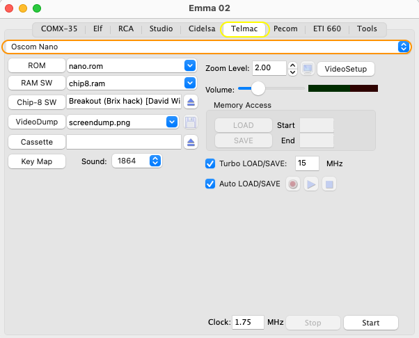Switch to the RCA tab
The height and width of the screenshot is (338, 419).
click(126, 29)
